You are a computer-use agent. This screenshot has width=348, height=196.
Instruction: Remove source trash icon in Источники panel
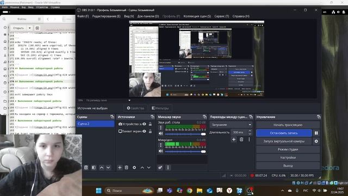click(126, 168)
